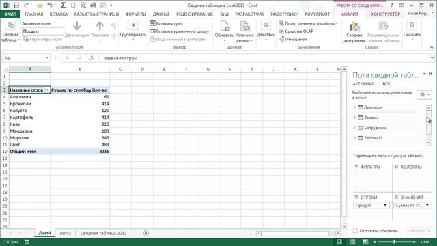Select cell Картофель

tap(29, 118)
